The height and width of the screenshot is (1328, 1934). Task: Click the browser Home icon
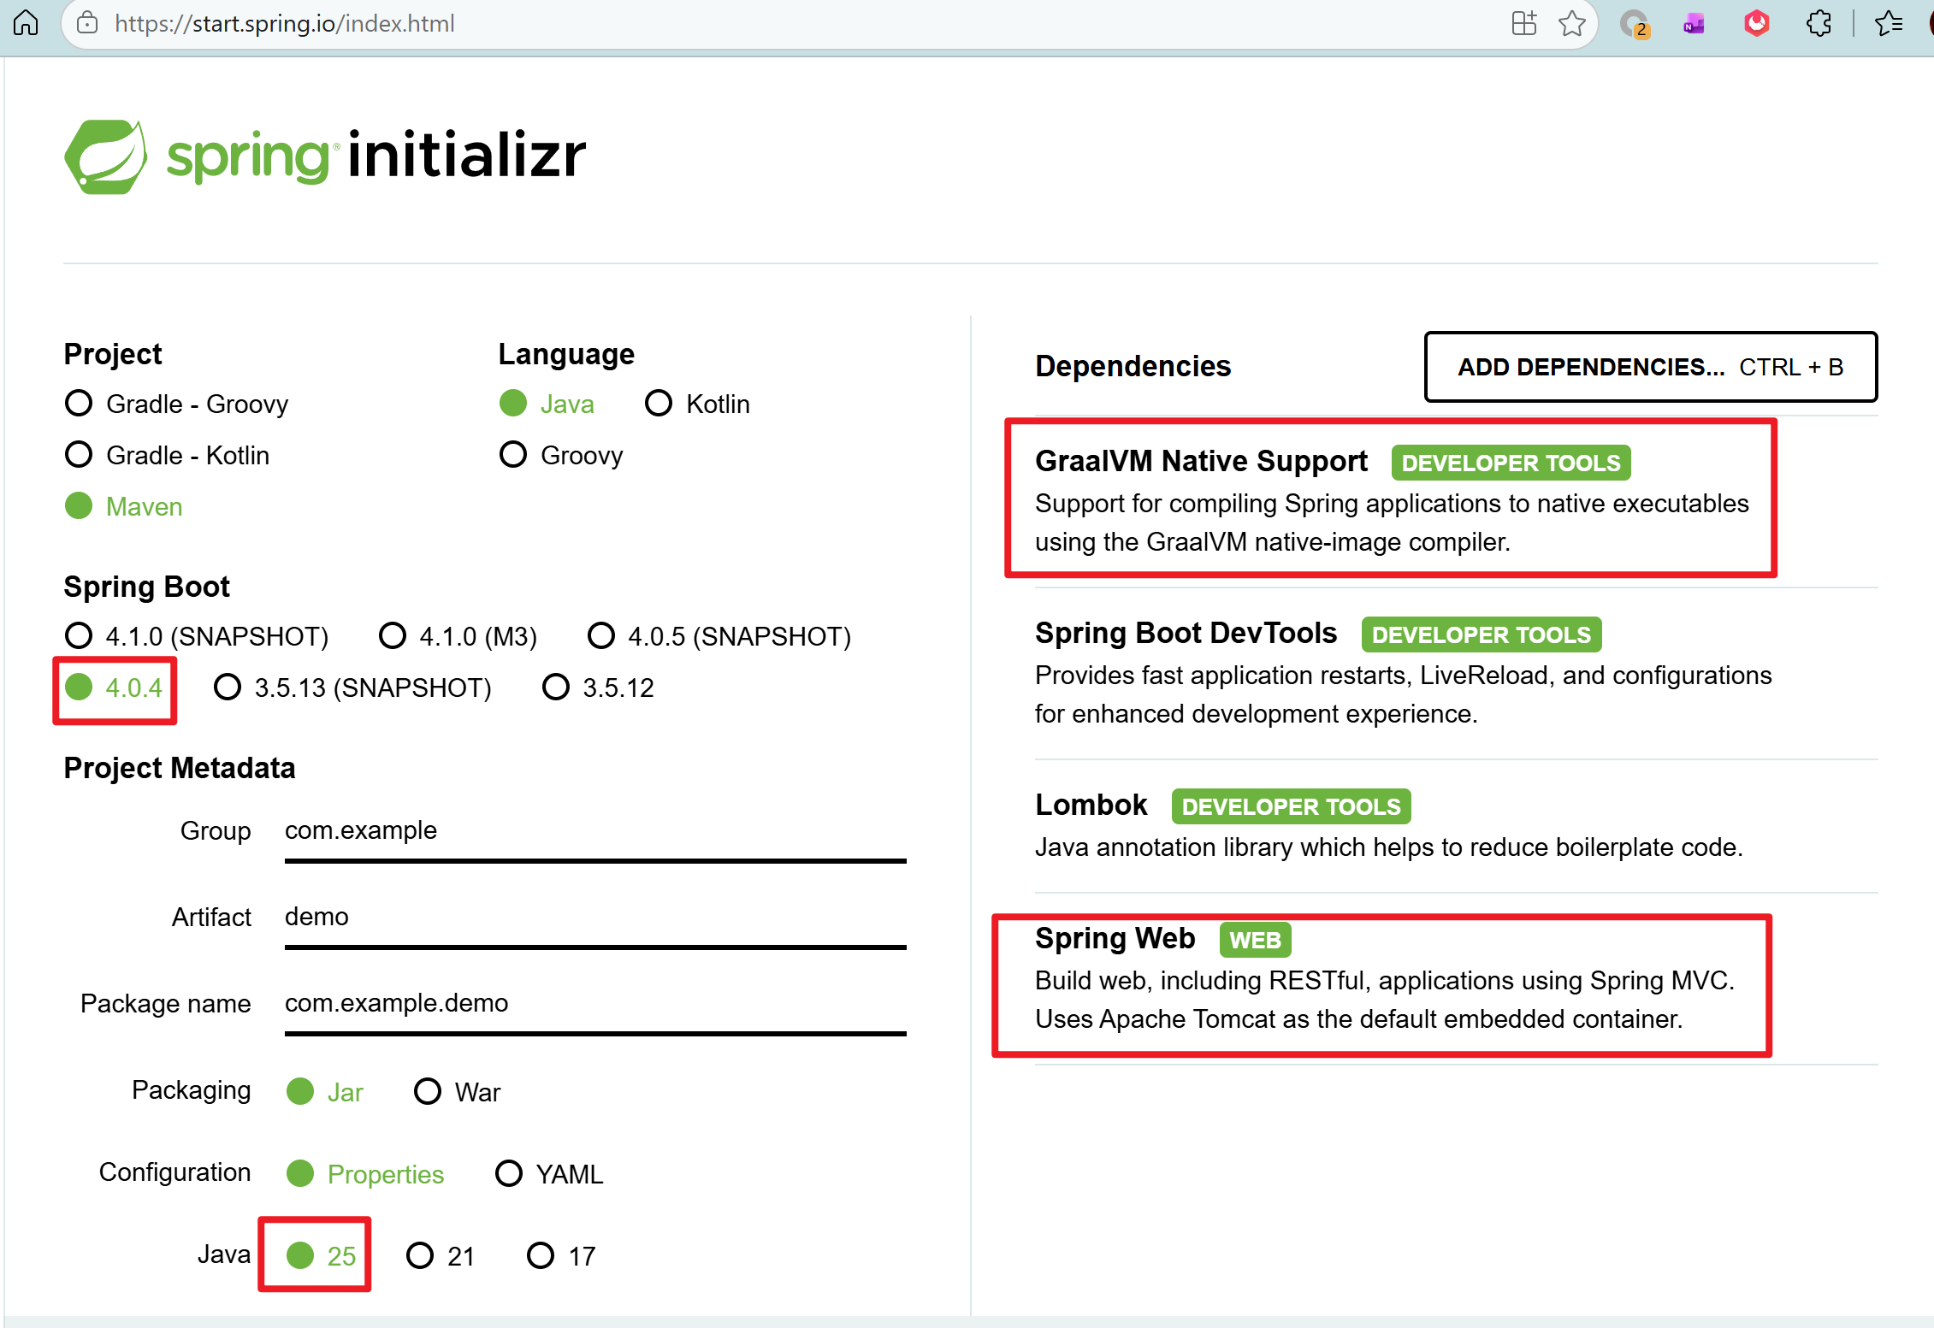27,23
